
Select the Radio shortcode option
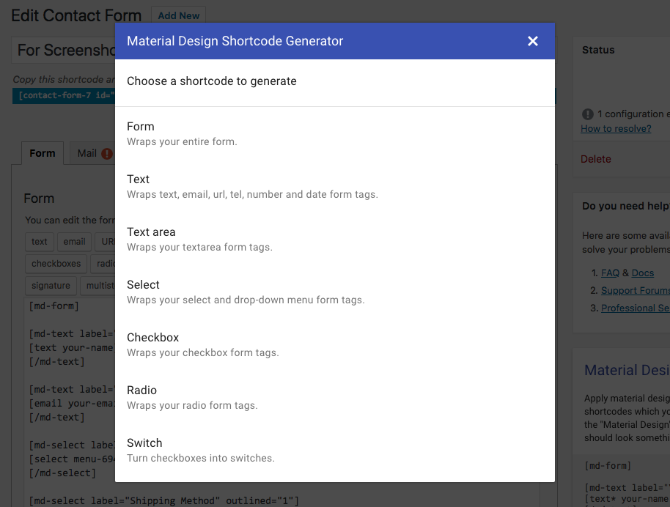tap(334, 397)
